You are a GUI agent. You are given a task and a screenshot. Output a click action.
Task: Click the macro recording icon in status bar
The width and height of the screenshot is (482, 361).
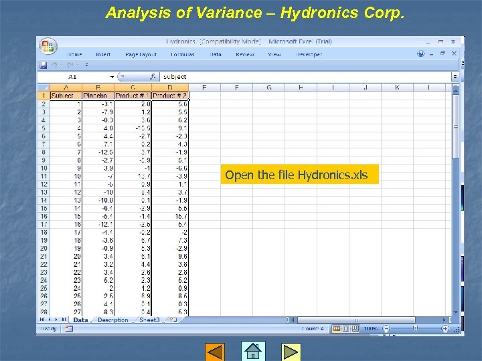69,329
